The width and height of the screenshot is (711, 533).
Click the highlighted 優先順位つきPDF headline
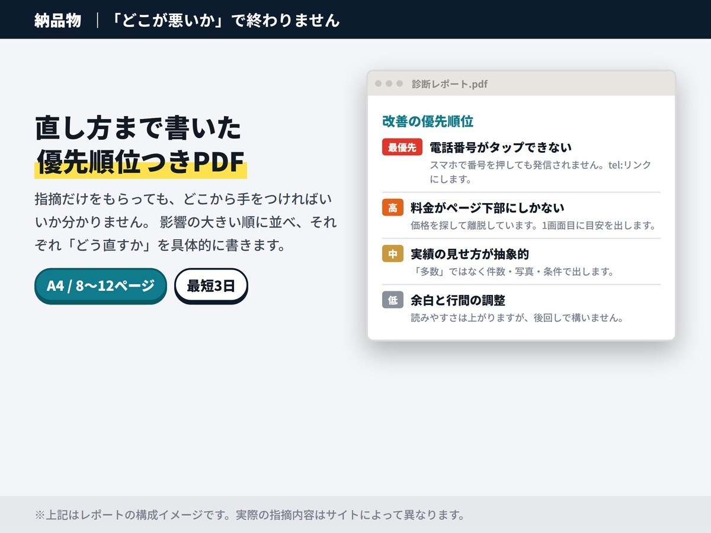pos(140,163)
